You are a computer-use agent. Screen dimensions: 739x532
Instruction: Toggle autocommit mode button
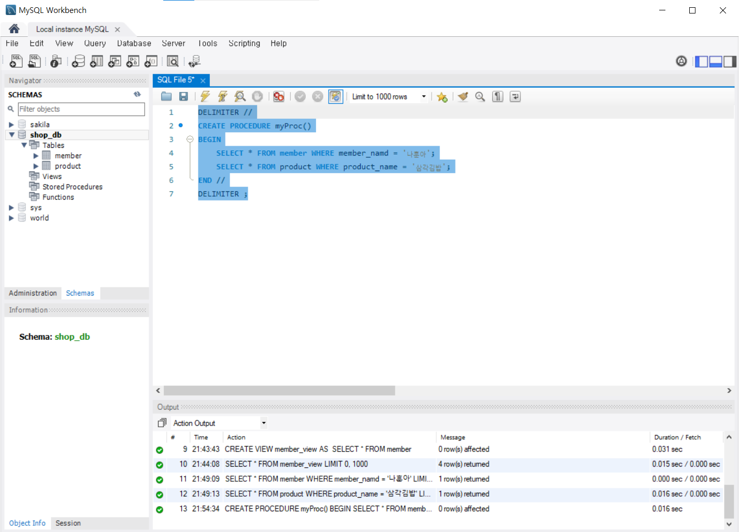(x=336, y=96)
